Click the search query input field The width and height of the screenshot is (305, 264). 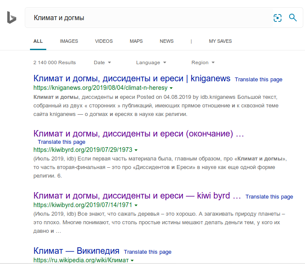[146, 18]
